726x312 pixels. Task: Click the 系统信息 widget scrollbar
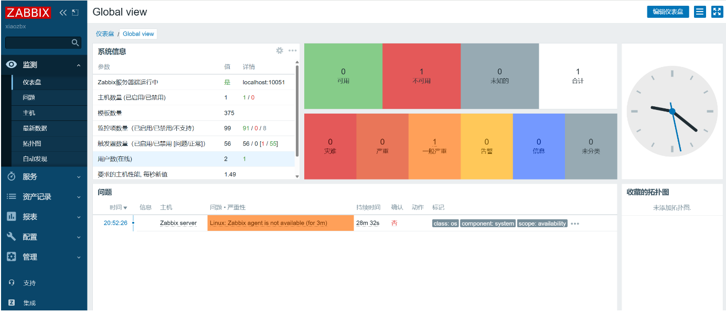[297, 111]
